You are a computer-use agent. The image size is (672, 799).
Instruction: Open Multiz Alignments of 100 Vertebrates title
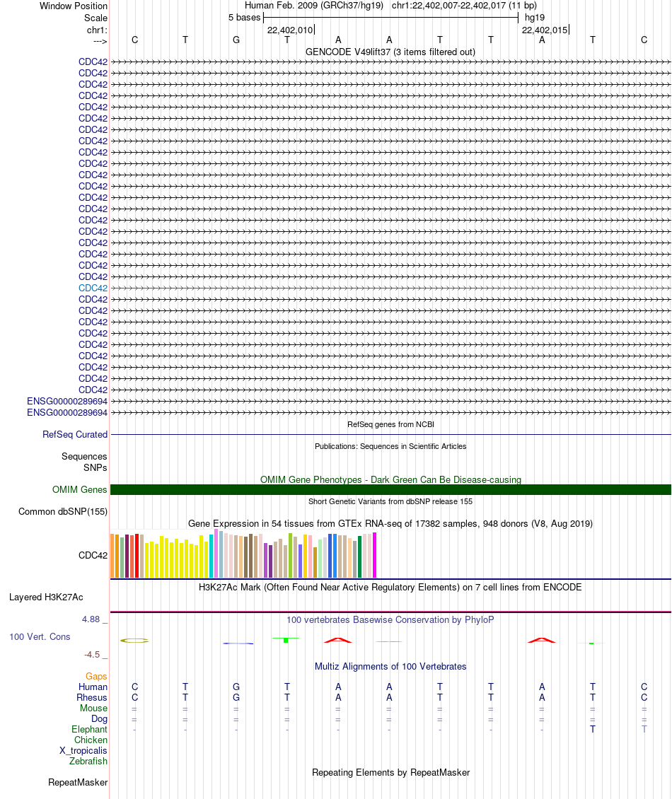(390, 667)
